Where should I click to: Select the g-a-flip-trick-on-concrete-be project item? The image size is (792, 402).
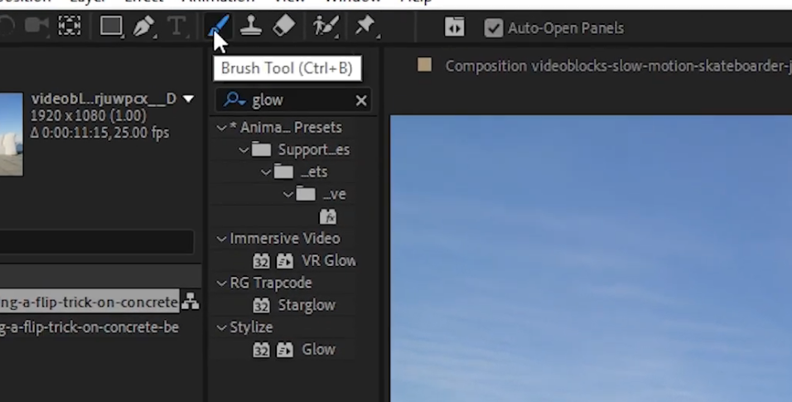coord(89,327)
